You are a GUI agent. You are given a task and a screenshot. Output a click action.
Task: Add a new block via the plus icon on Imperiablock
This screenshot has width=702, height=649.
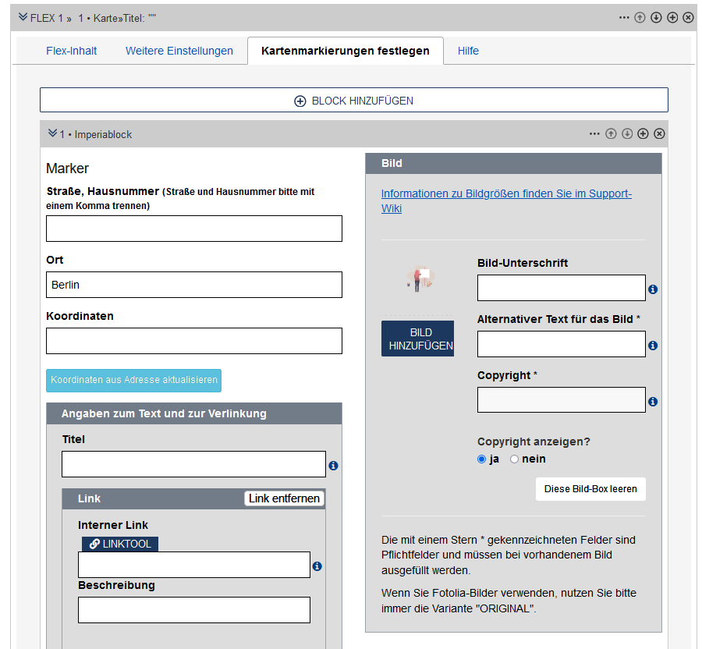(643, 133)
